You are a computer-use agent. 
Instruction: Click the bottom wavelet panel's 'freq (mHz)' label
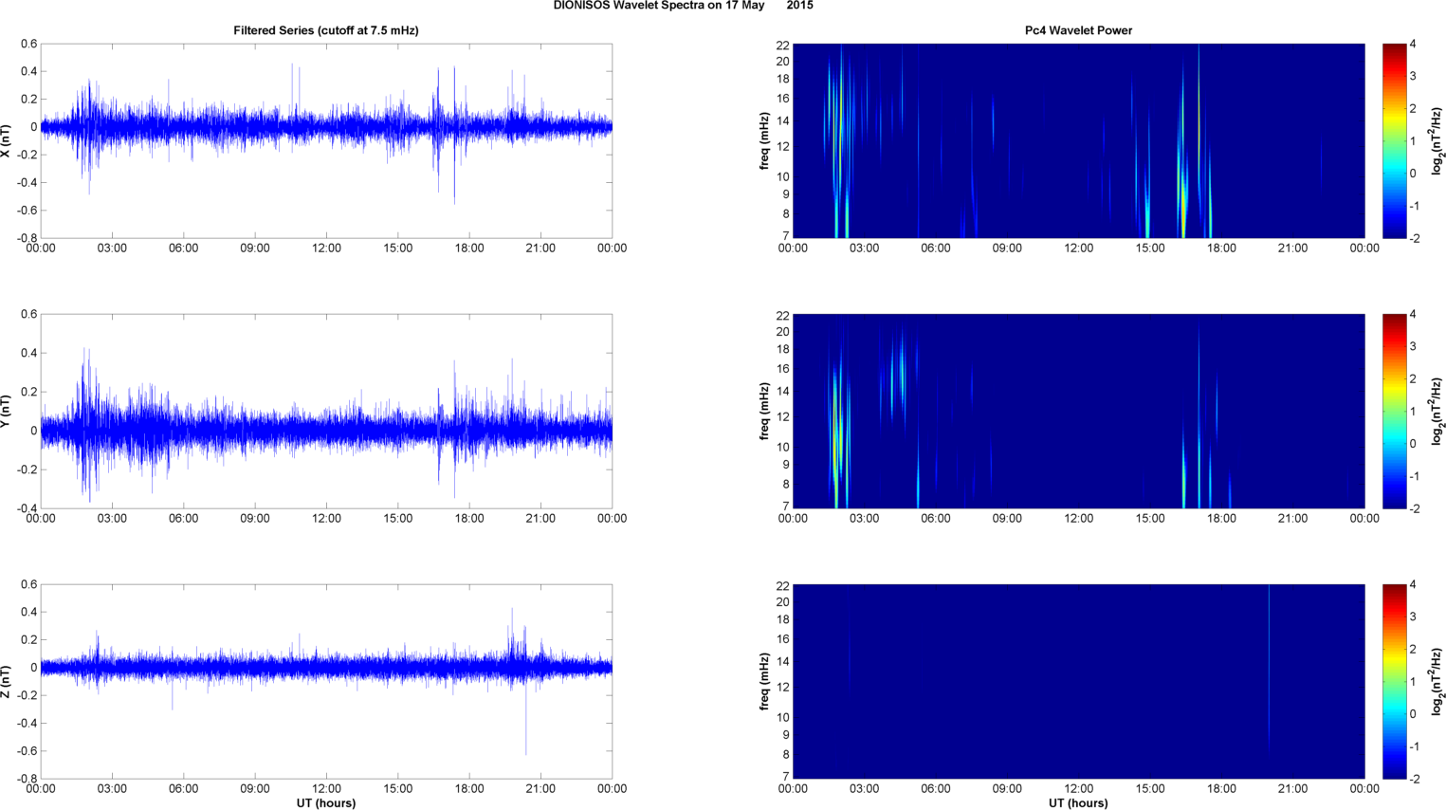click(x=764, y=681)
